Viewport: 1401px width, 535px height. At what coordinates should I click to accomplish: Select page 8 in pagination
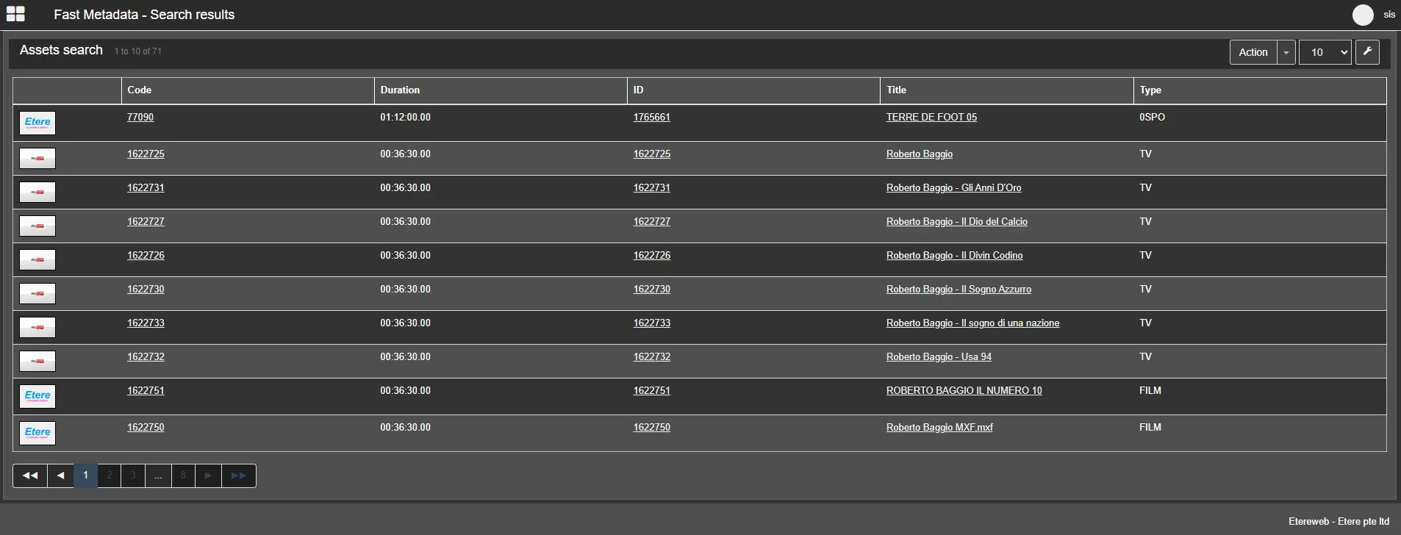click(x=183, y=475)
